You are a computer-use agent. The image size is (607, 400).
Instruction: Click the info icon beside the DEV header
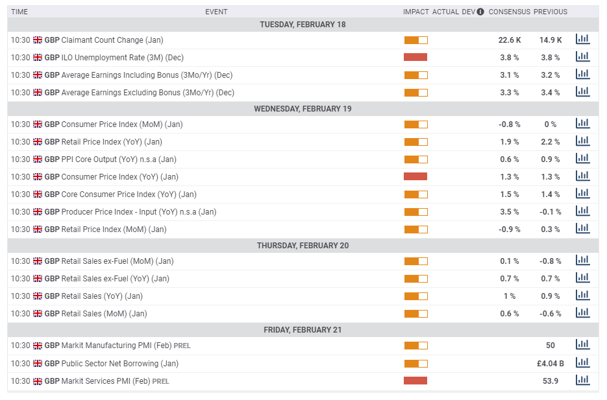coord(478,11)
